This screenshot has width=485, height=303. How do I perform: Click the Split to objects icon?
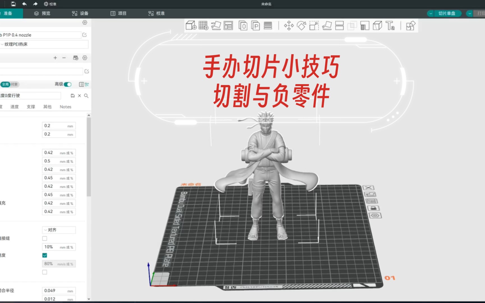pos(243,26)
